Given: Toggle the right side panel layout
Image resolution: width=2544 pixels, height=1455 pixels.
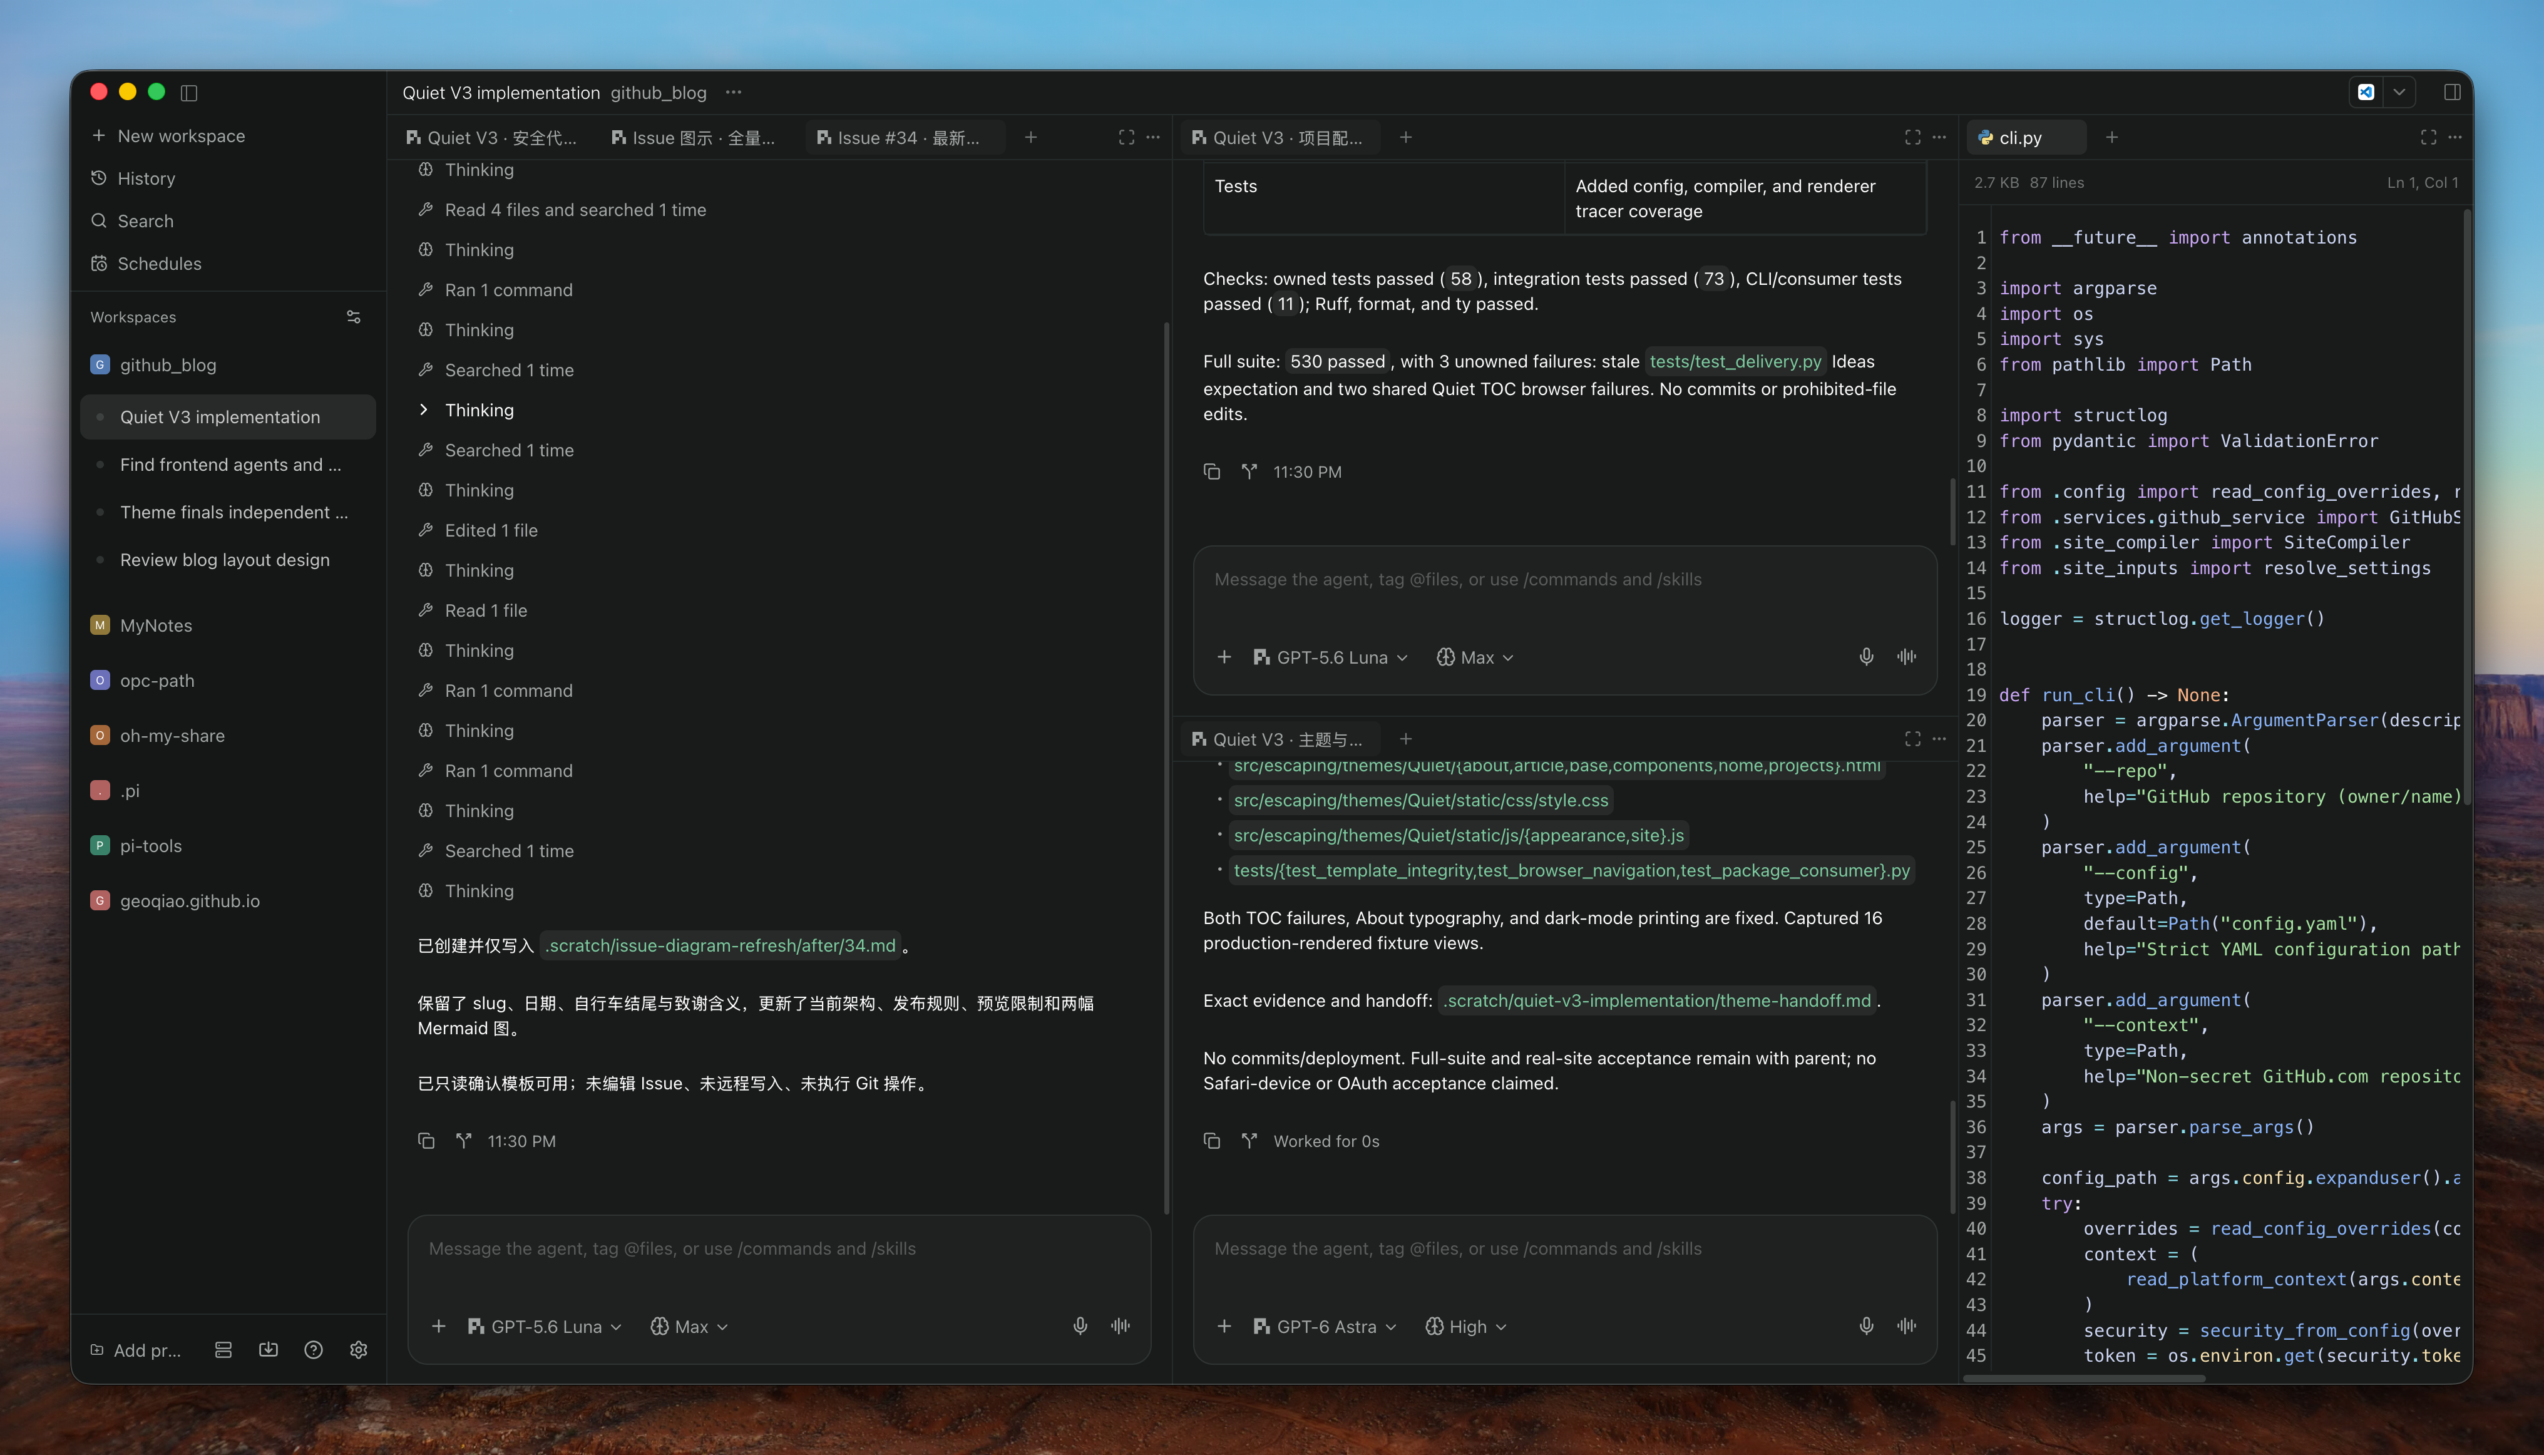Looking at the screenshot, I should (2451, 92).
